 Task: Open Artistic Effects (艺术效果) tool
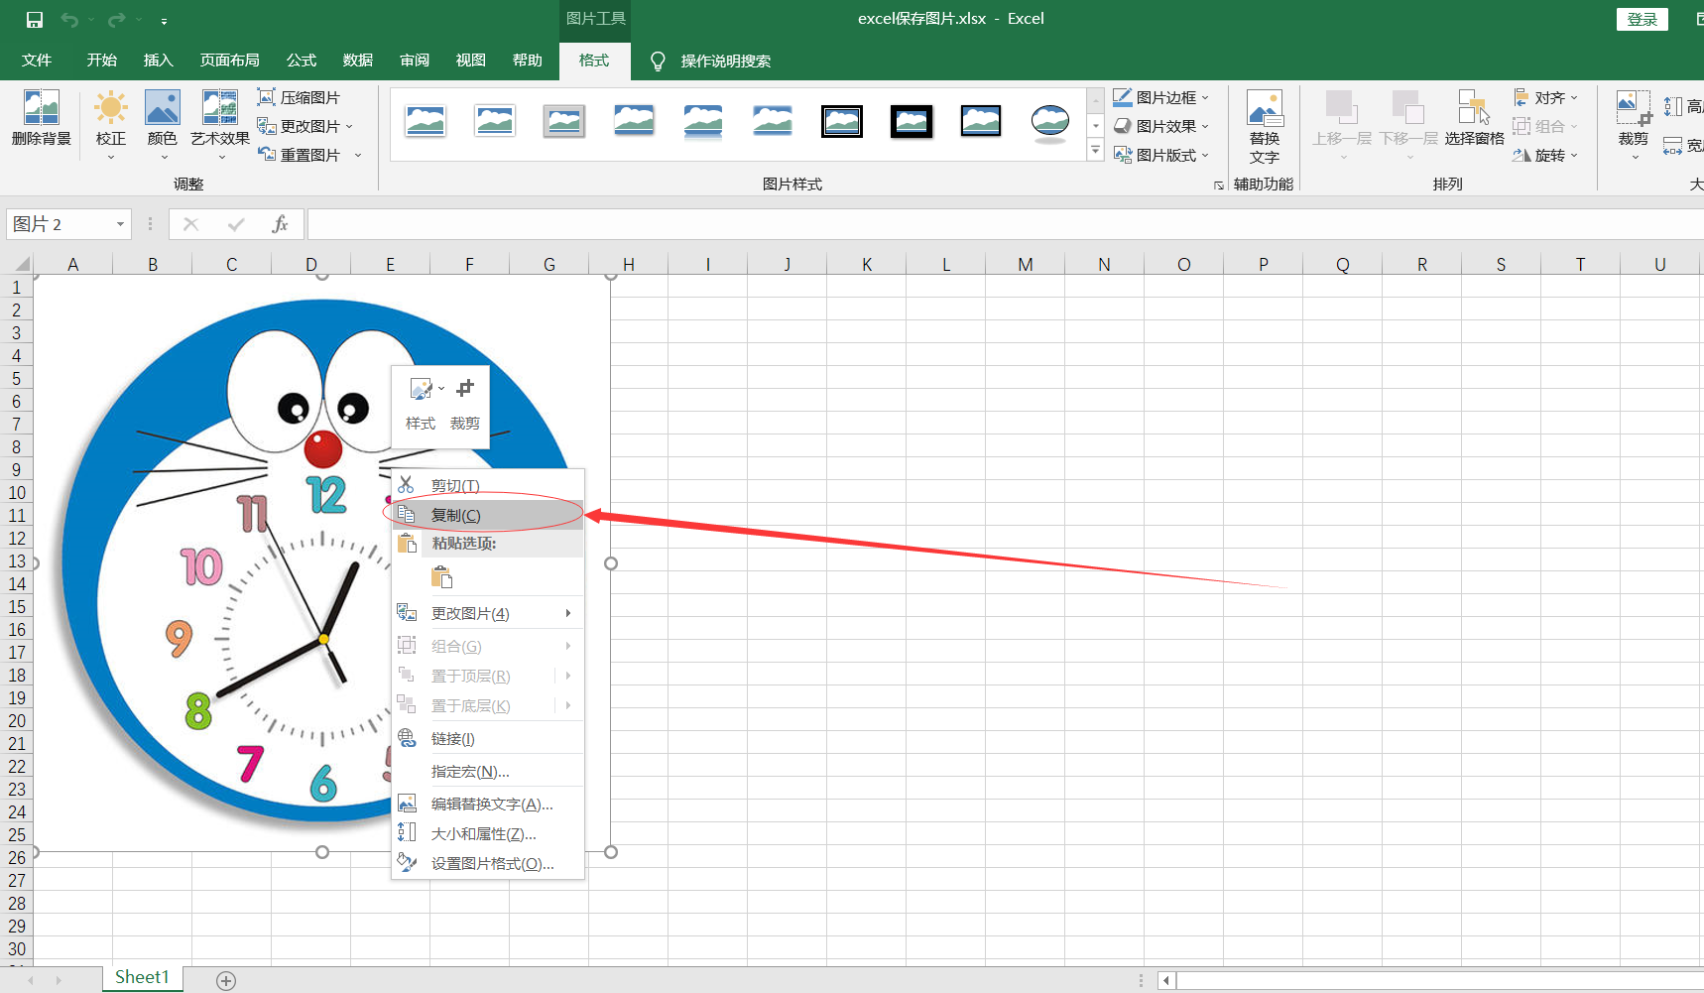(220, 124)
